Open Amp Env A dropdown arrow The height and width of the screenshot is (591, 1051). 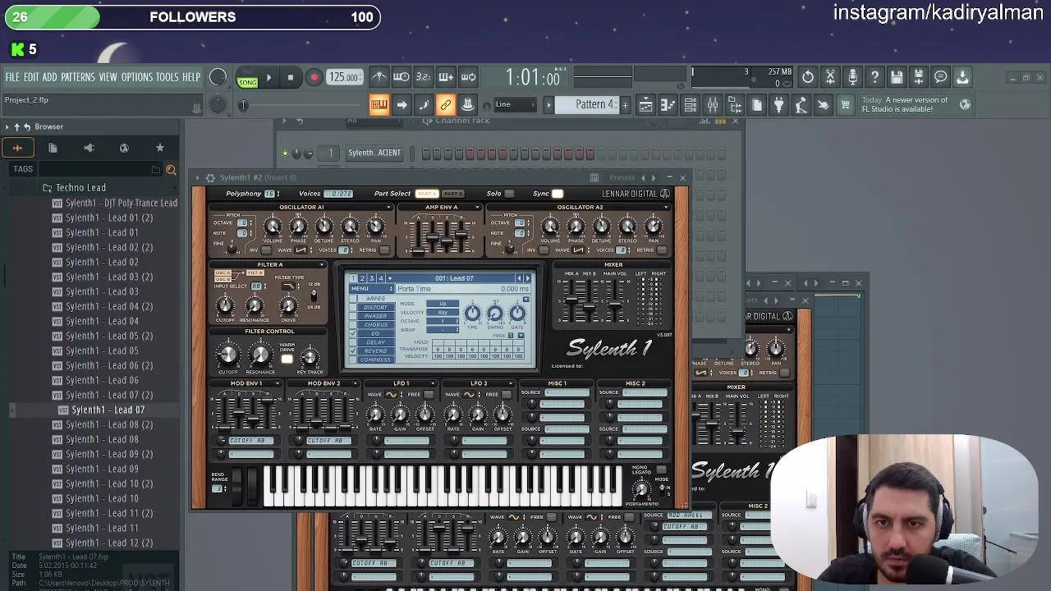(477, 208)
